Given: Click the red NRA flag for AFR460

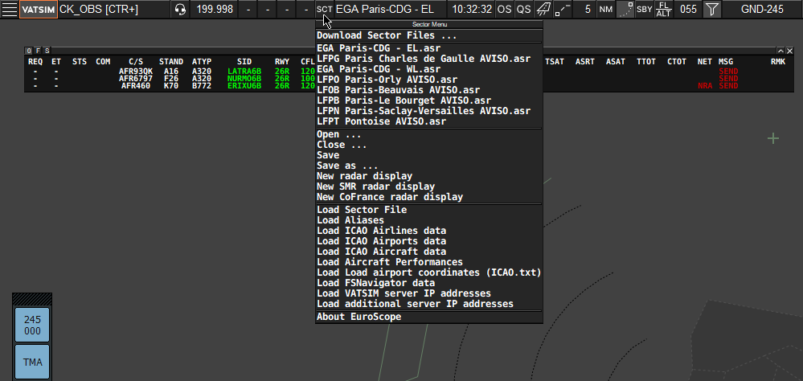Looking at the screenshot, I should pyautogui.click(x=705, y=86).
